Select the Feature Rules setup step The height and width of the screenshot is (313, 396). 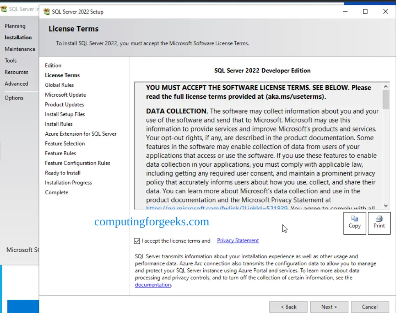tap(60, 154)
